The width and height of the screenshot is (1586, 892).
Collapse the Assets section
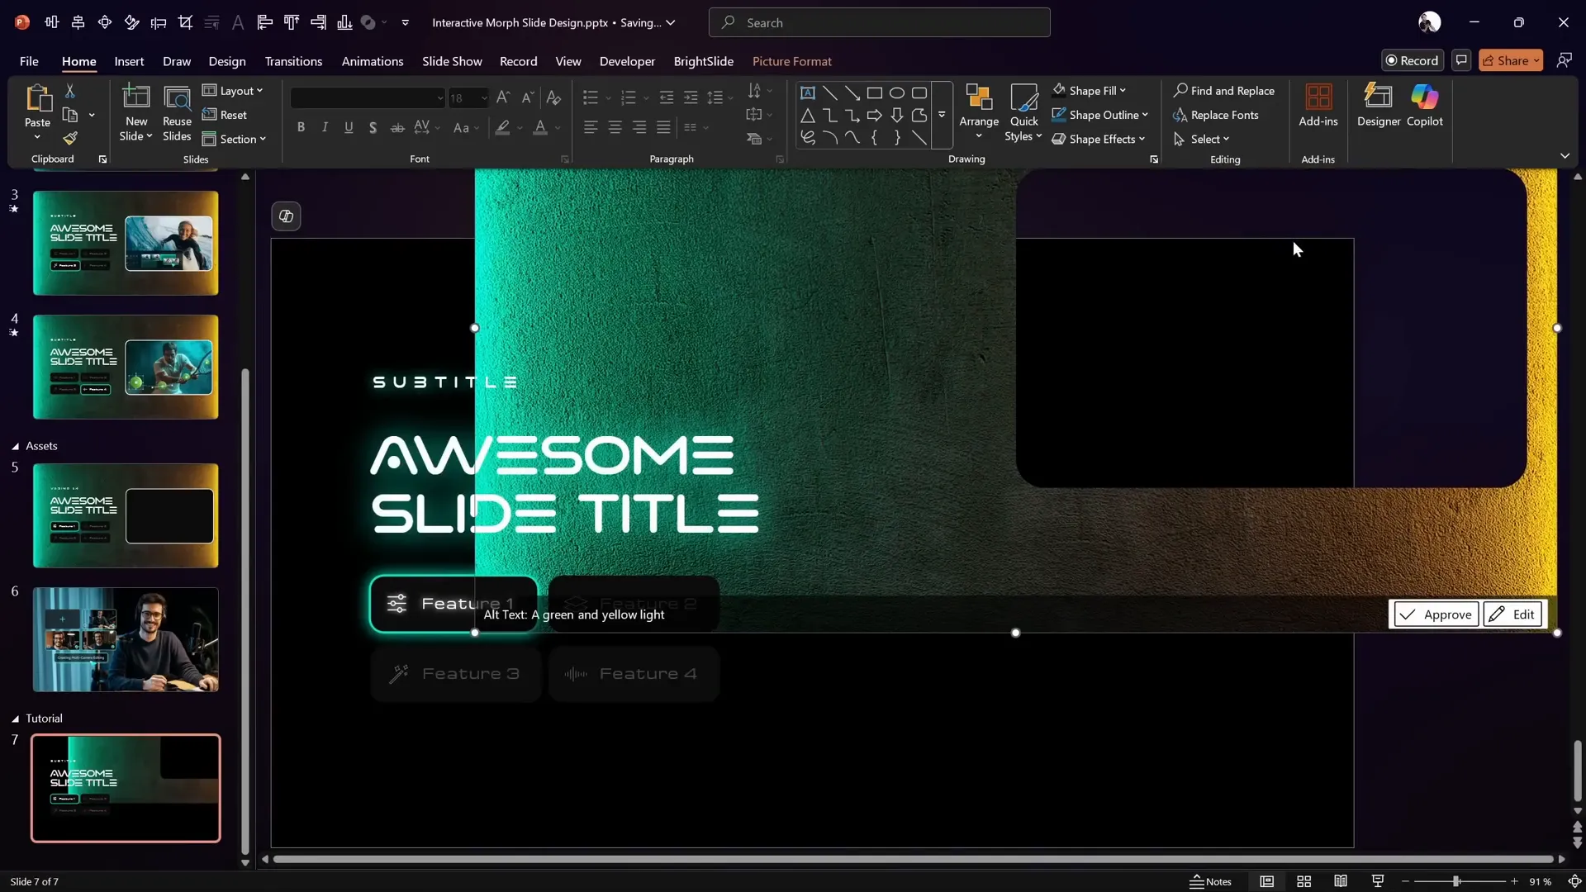pos(15,446)
